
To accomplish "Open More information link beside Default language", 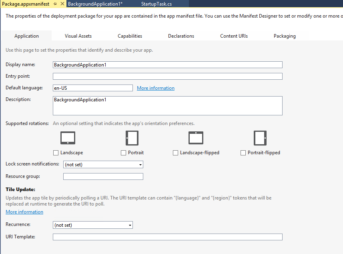I will 155,88.
